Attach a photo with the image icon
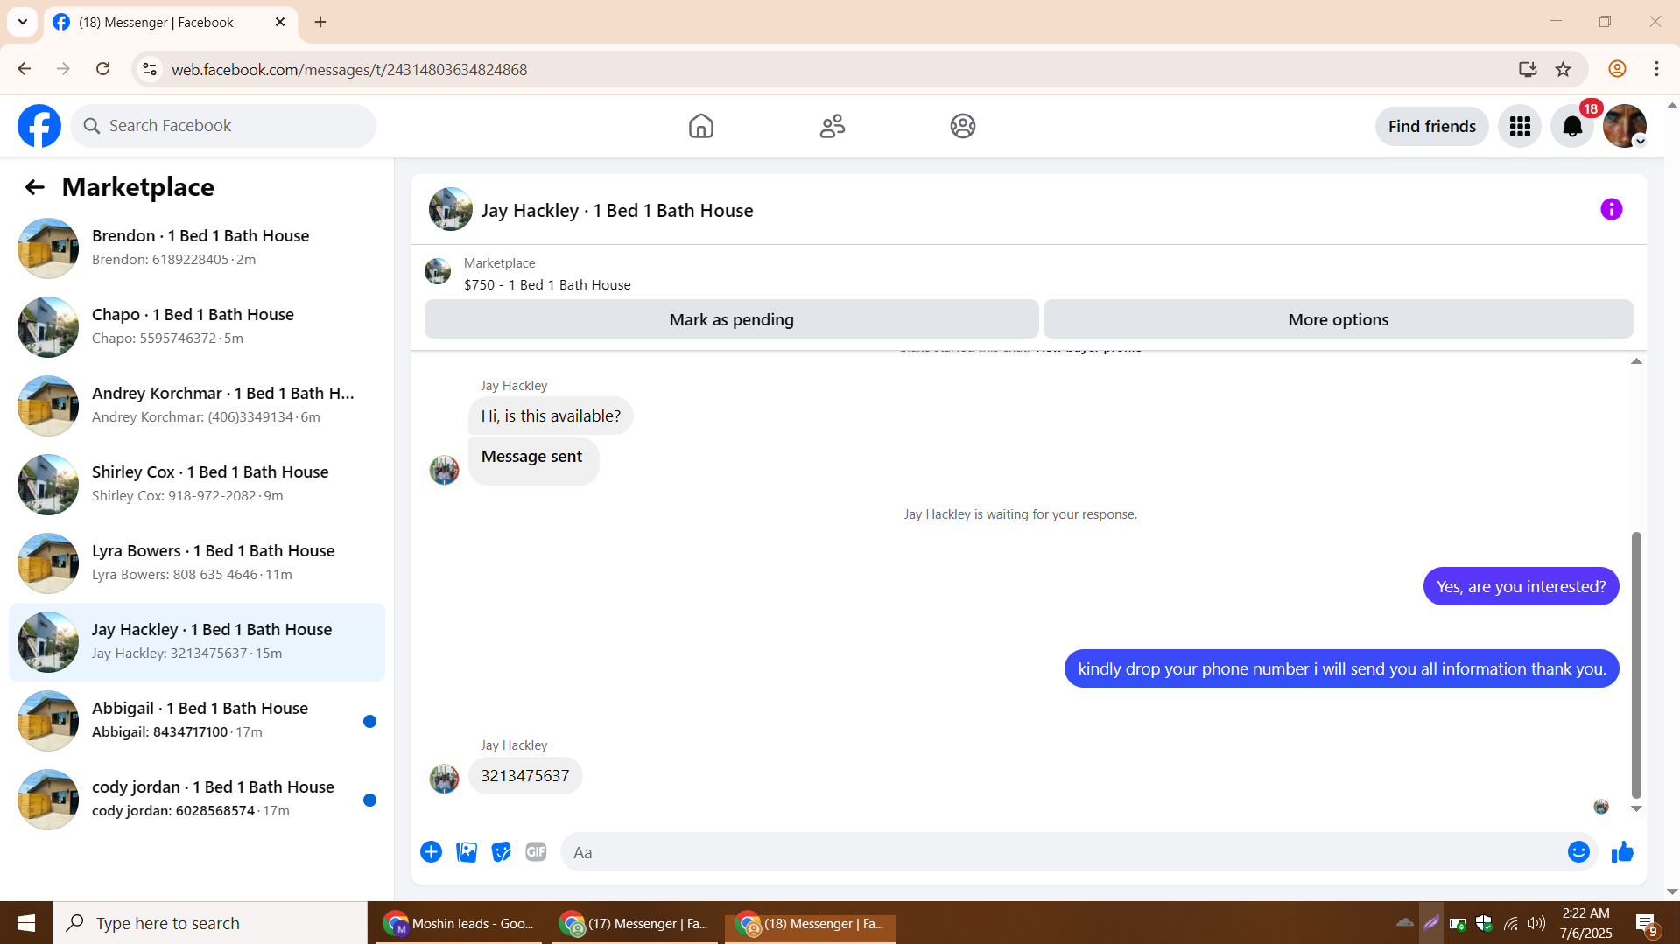 (x=467, y=852)
